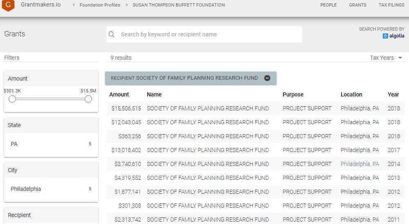
Task: Click the $301.3K minimum amount label
Action: [x=12, y=91]
